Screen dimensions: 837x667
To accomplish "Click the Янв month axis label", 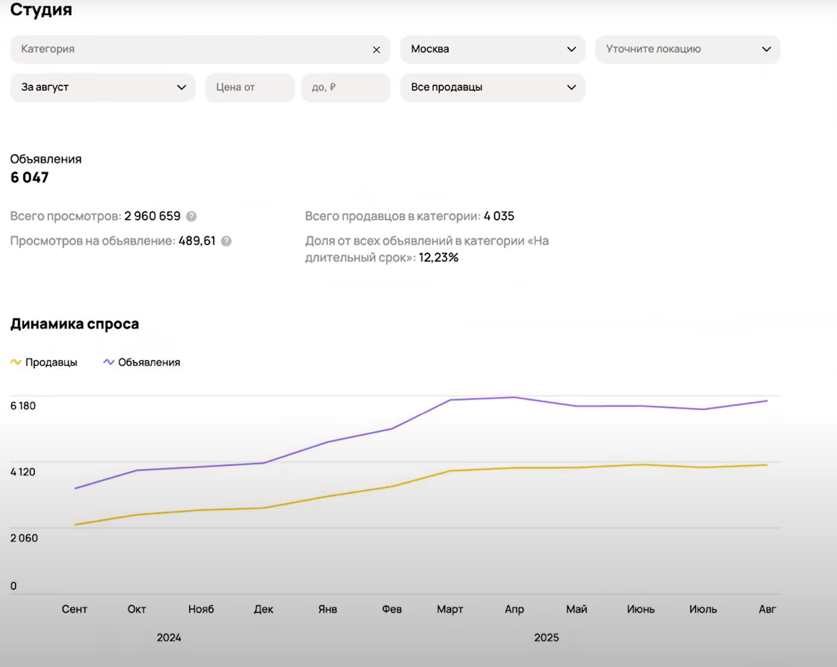I will pyautogui.click(x=328, y=609).
